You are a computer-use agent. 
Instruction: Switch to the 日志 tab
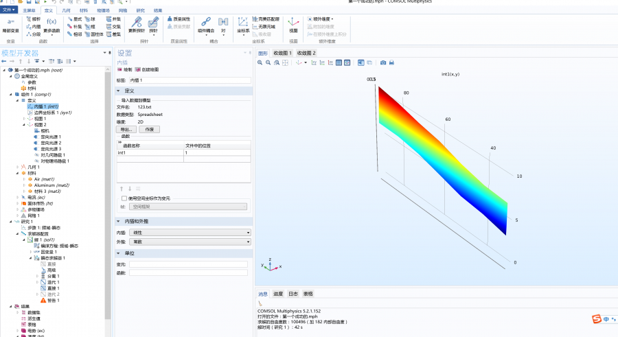click(293, 294)
